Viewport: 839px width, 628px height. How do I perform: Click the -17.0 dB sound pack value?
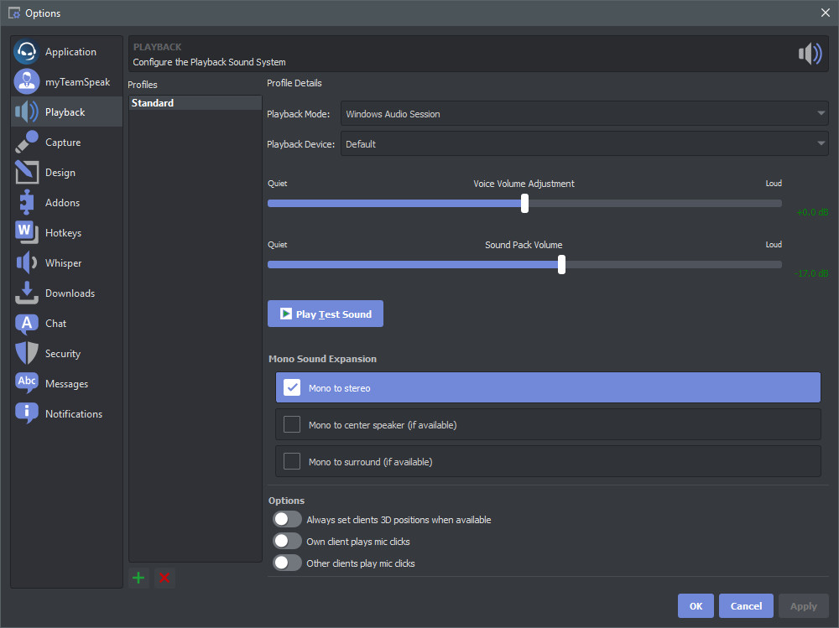pos(811,273)
